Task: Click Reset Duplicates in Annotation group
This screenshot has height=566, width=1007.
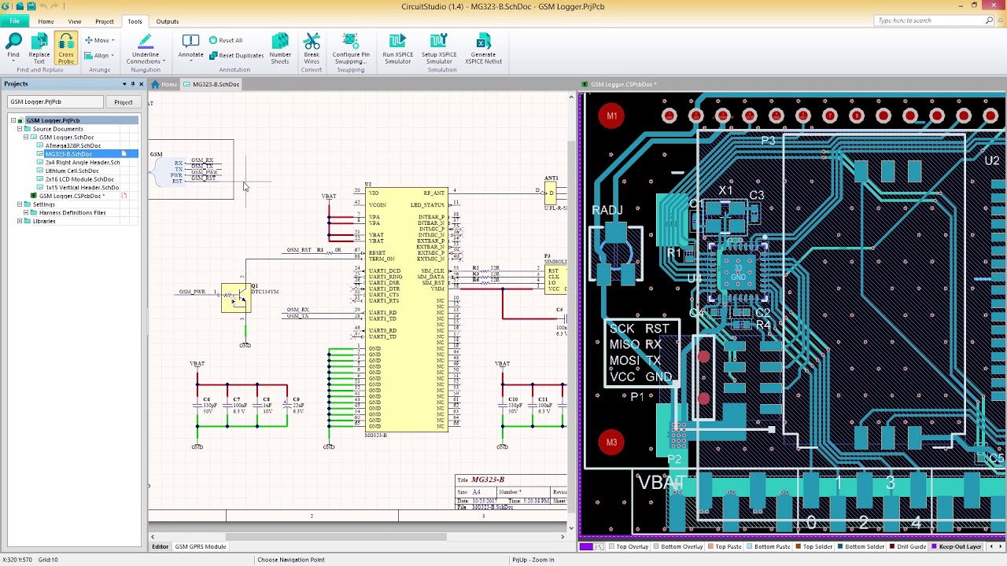Action: coord(236,56)
